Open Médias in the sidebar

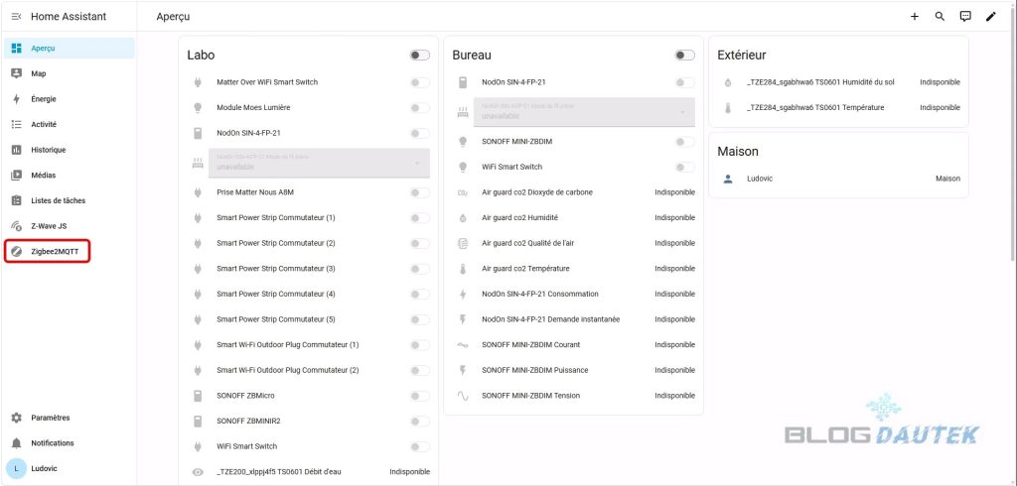click(70, 175)
